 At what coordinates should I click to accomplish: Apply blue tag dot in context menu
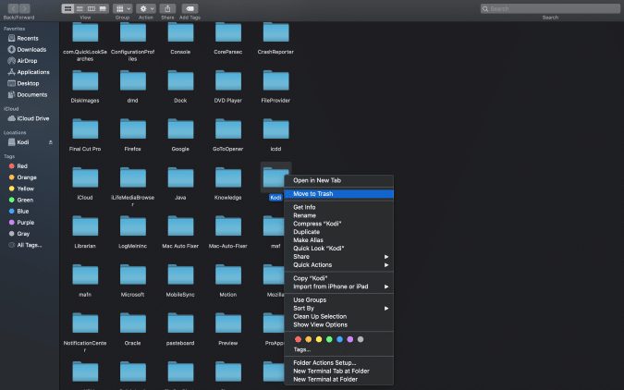(x=339, y=339)
